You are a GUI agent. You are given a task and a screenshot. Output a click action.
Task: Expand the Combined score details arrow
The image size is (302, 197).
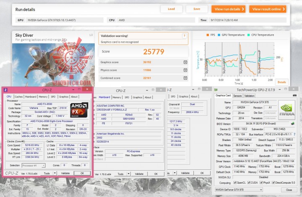(185, 78)
